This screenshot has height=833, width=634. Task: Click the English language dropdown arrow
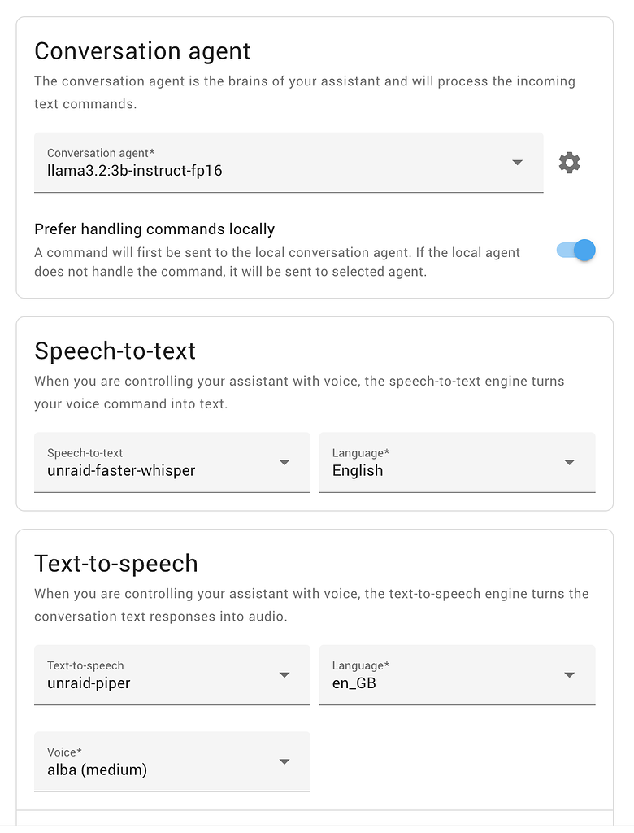coord(569,462)
